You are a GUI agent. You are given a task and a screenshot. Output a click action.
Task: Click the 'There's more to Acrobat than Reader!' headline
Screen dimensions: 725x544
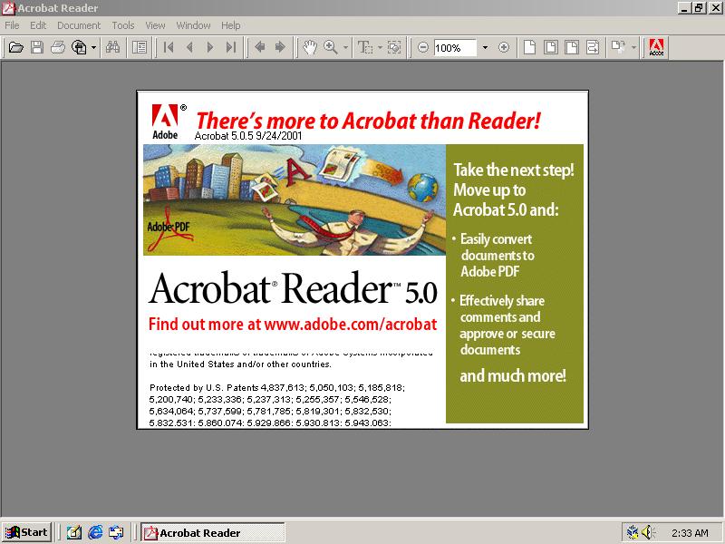tap(368, 121)
